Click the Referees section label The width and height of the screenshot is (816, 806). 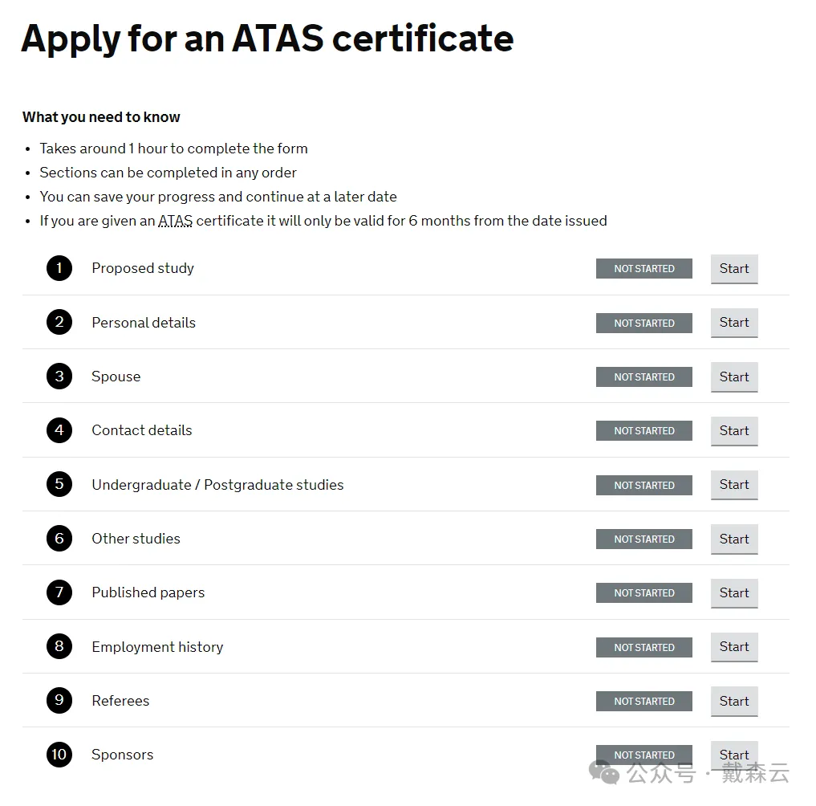coord(120,701)
